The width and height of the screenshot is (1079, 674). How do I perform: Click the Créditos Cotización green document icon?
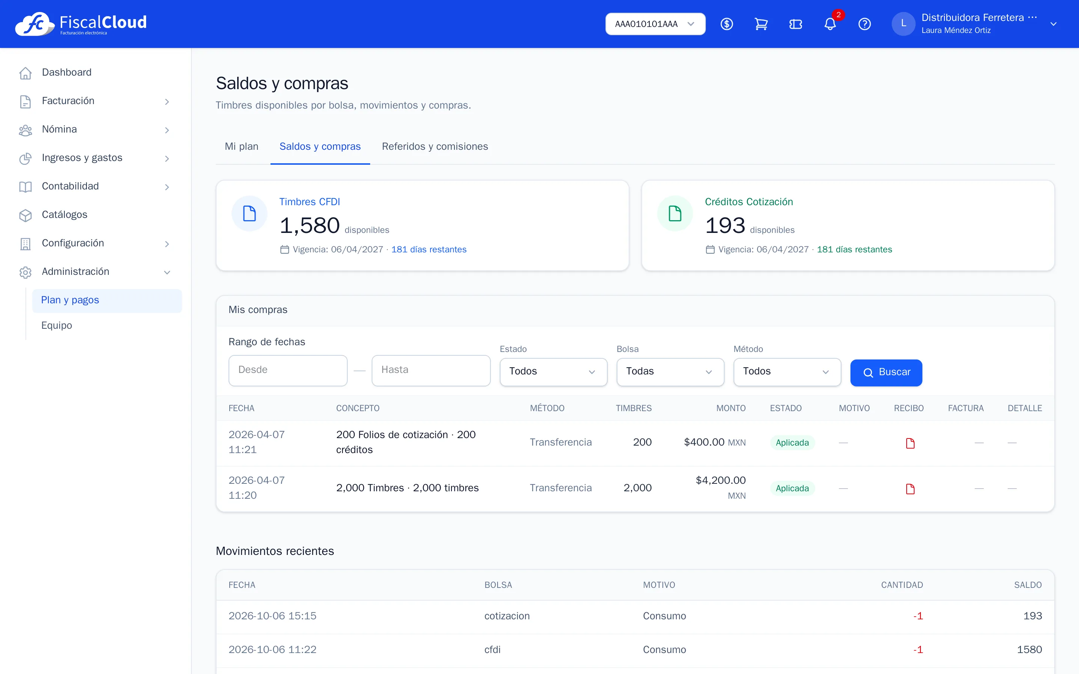point(675,213)
